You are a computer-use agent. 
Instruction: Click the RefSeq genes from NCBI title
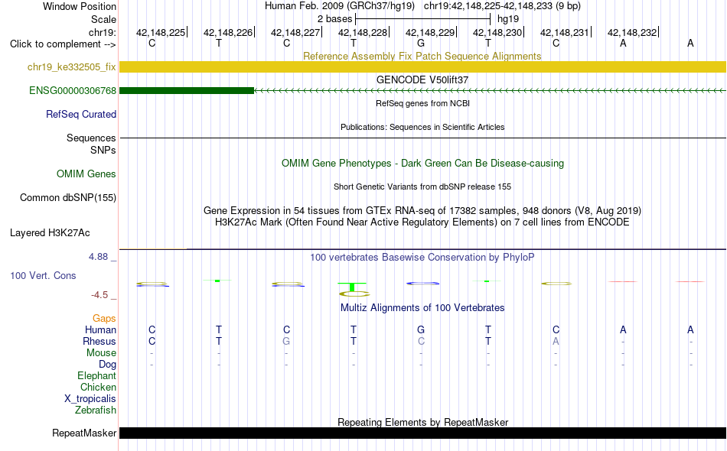coord(422,103)
